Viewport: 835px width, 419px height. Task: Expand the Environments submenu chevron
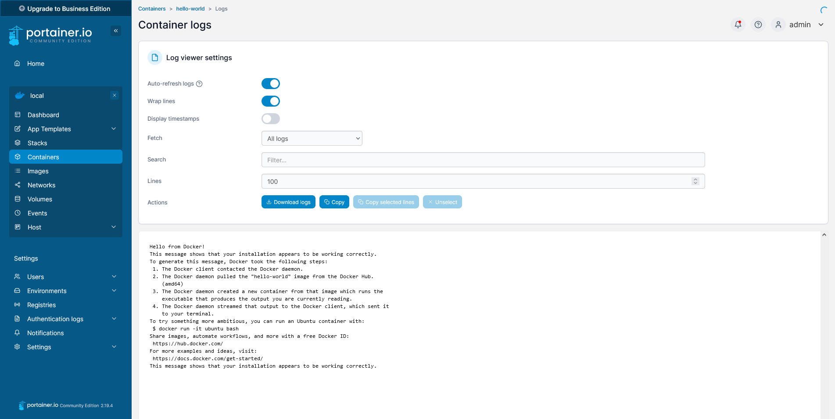(114, 290)
